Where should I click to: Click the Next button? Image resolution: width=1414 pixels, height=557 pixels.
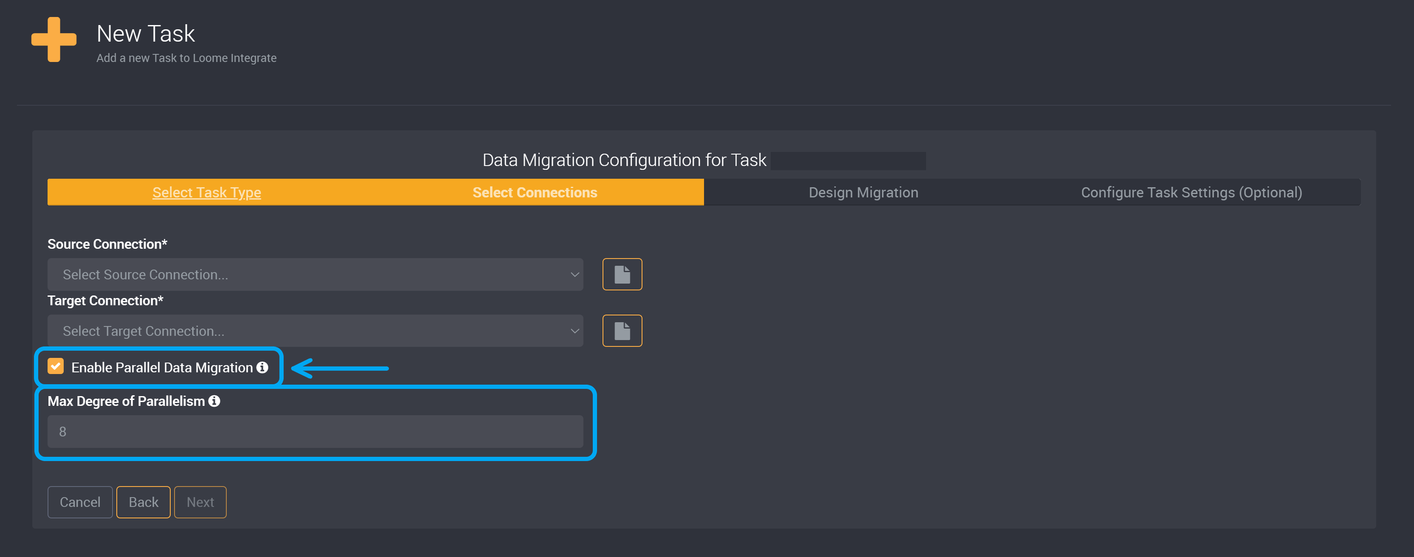(x=200, y=502)
